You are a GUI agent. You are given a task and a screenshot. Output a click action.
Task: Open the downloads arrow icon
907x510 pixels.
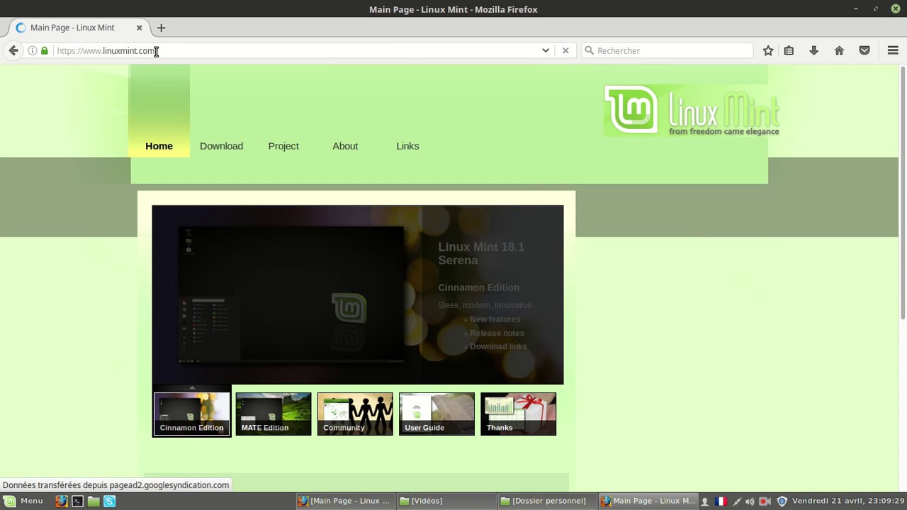814,50
